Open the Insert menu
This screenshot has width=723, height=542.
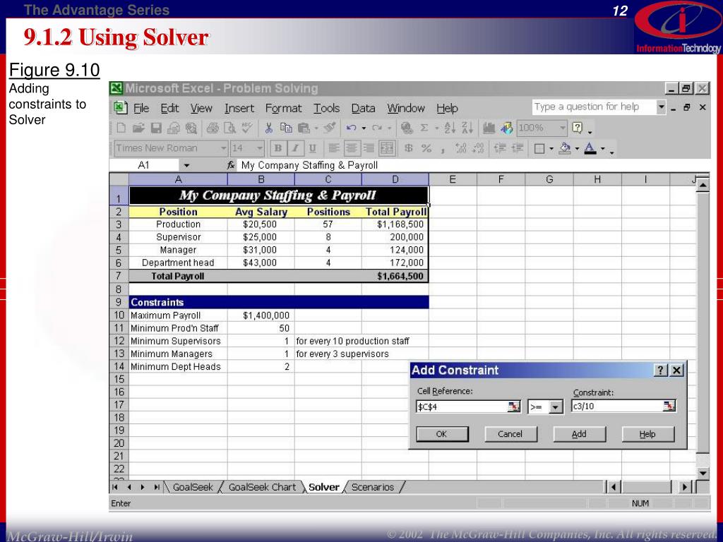tap(239, 108)
